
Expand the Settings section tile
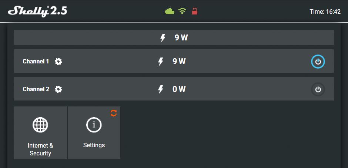click(94, 133)
